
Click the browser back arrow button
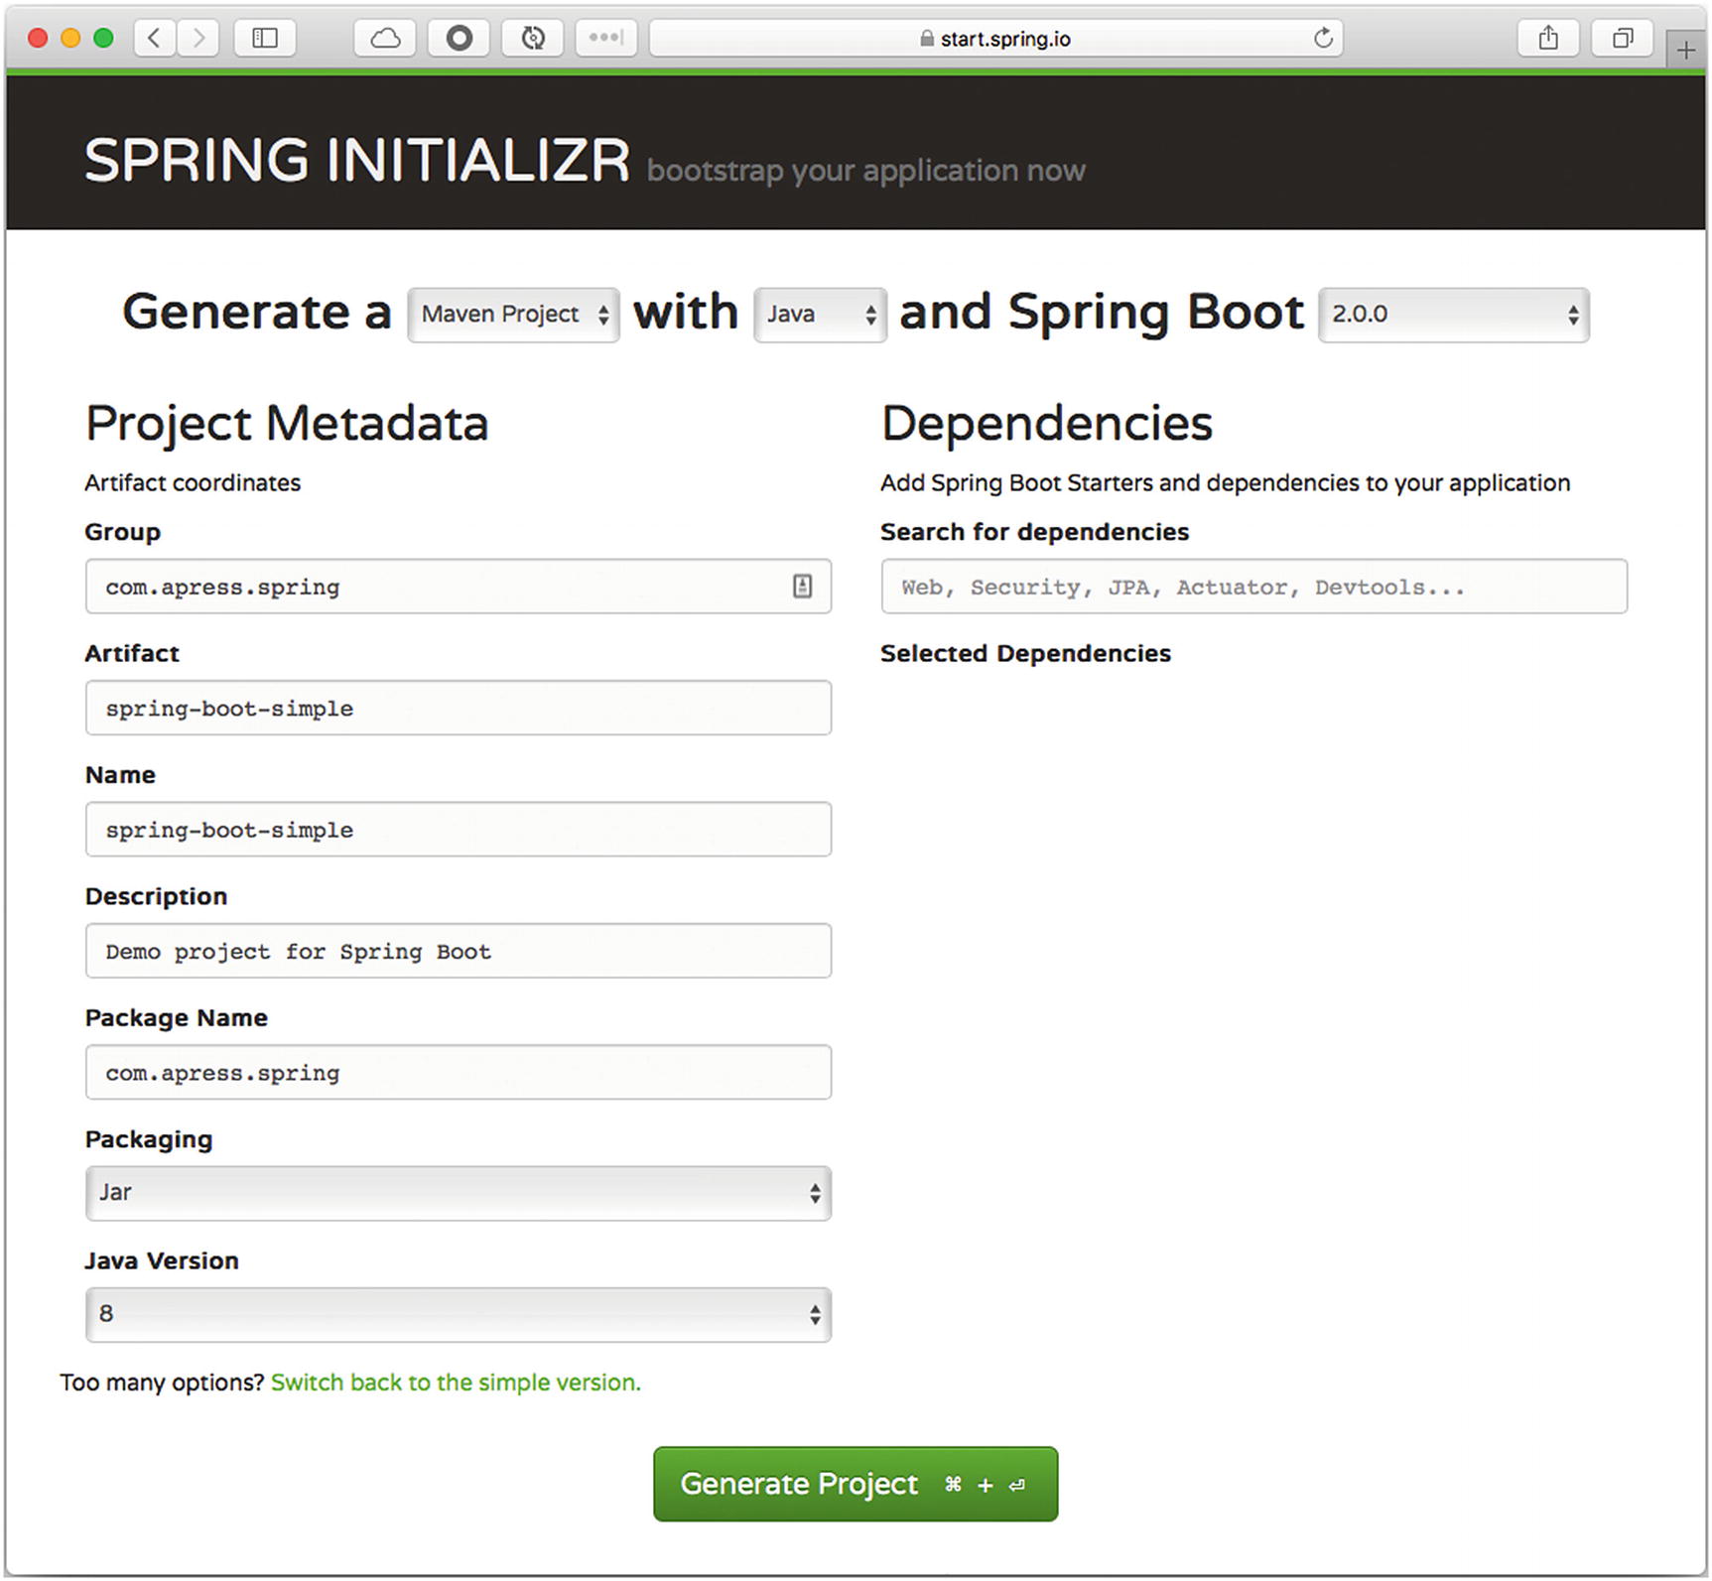154,39
